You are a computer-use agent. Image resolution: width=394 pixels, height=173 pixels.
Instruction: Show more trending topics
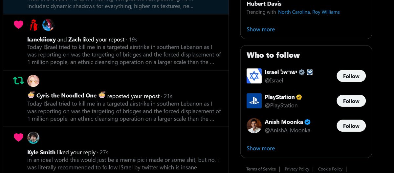261,29
